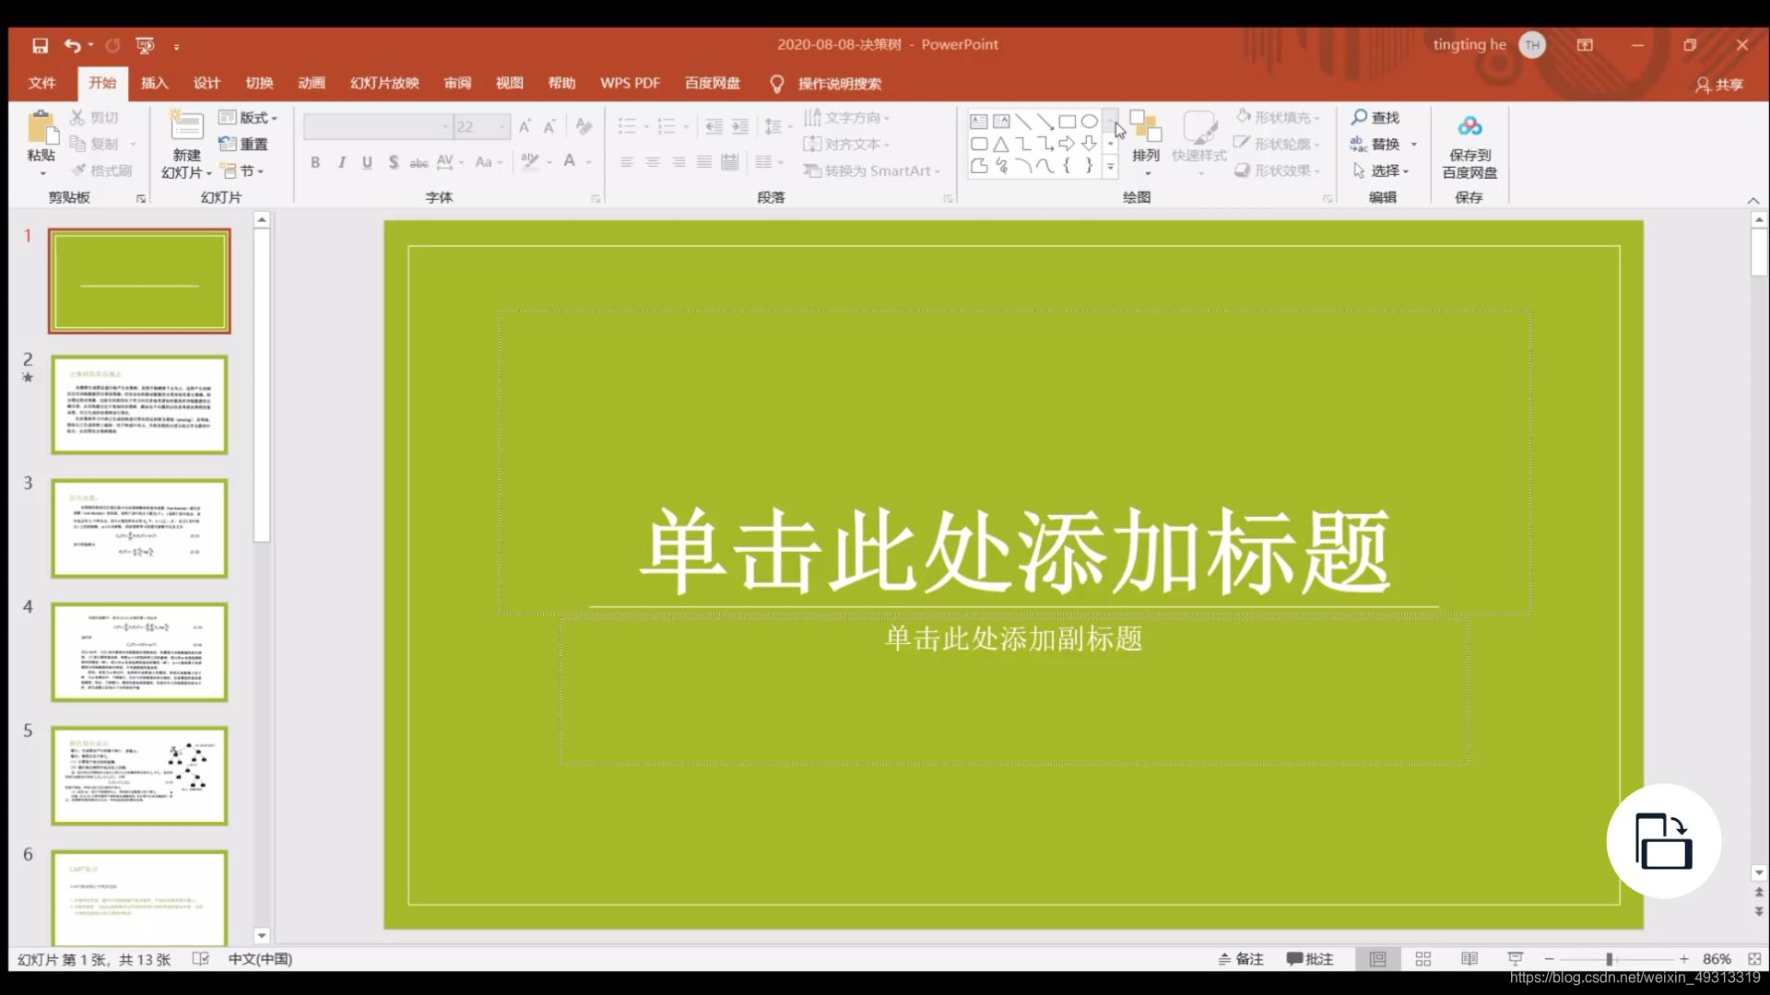Click the Paste clipboard icon
Screen dimensions: 1770x995
pyautogui.click(x=41, y=127)
